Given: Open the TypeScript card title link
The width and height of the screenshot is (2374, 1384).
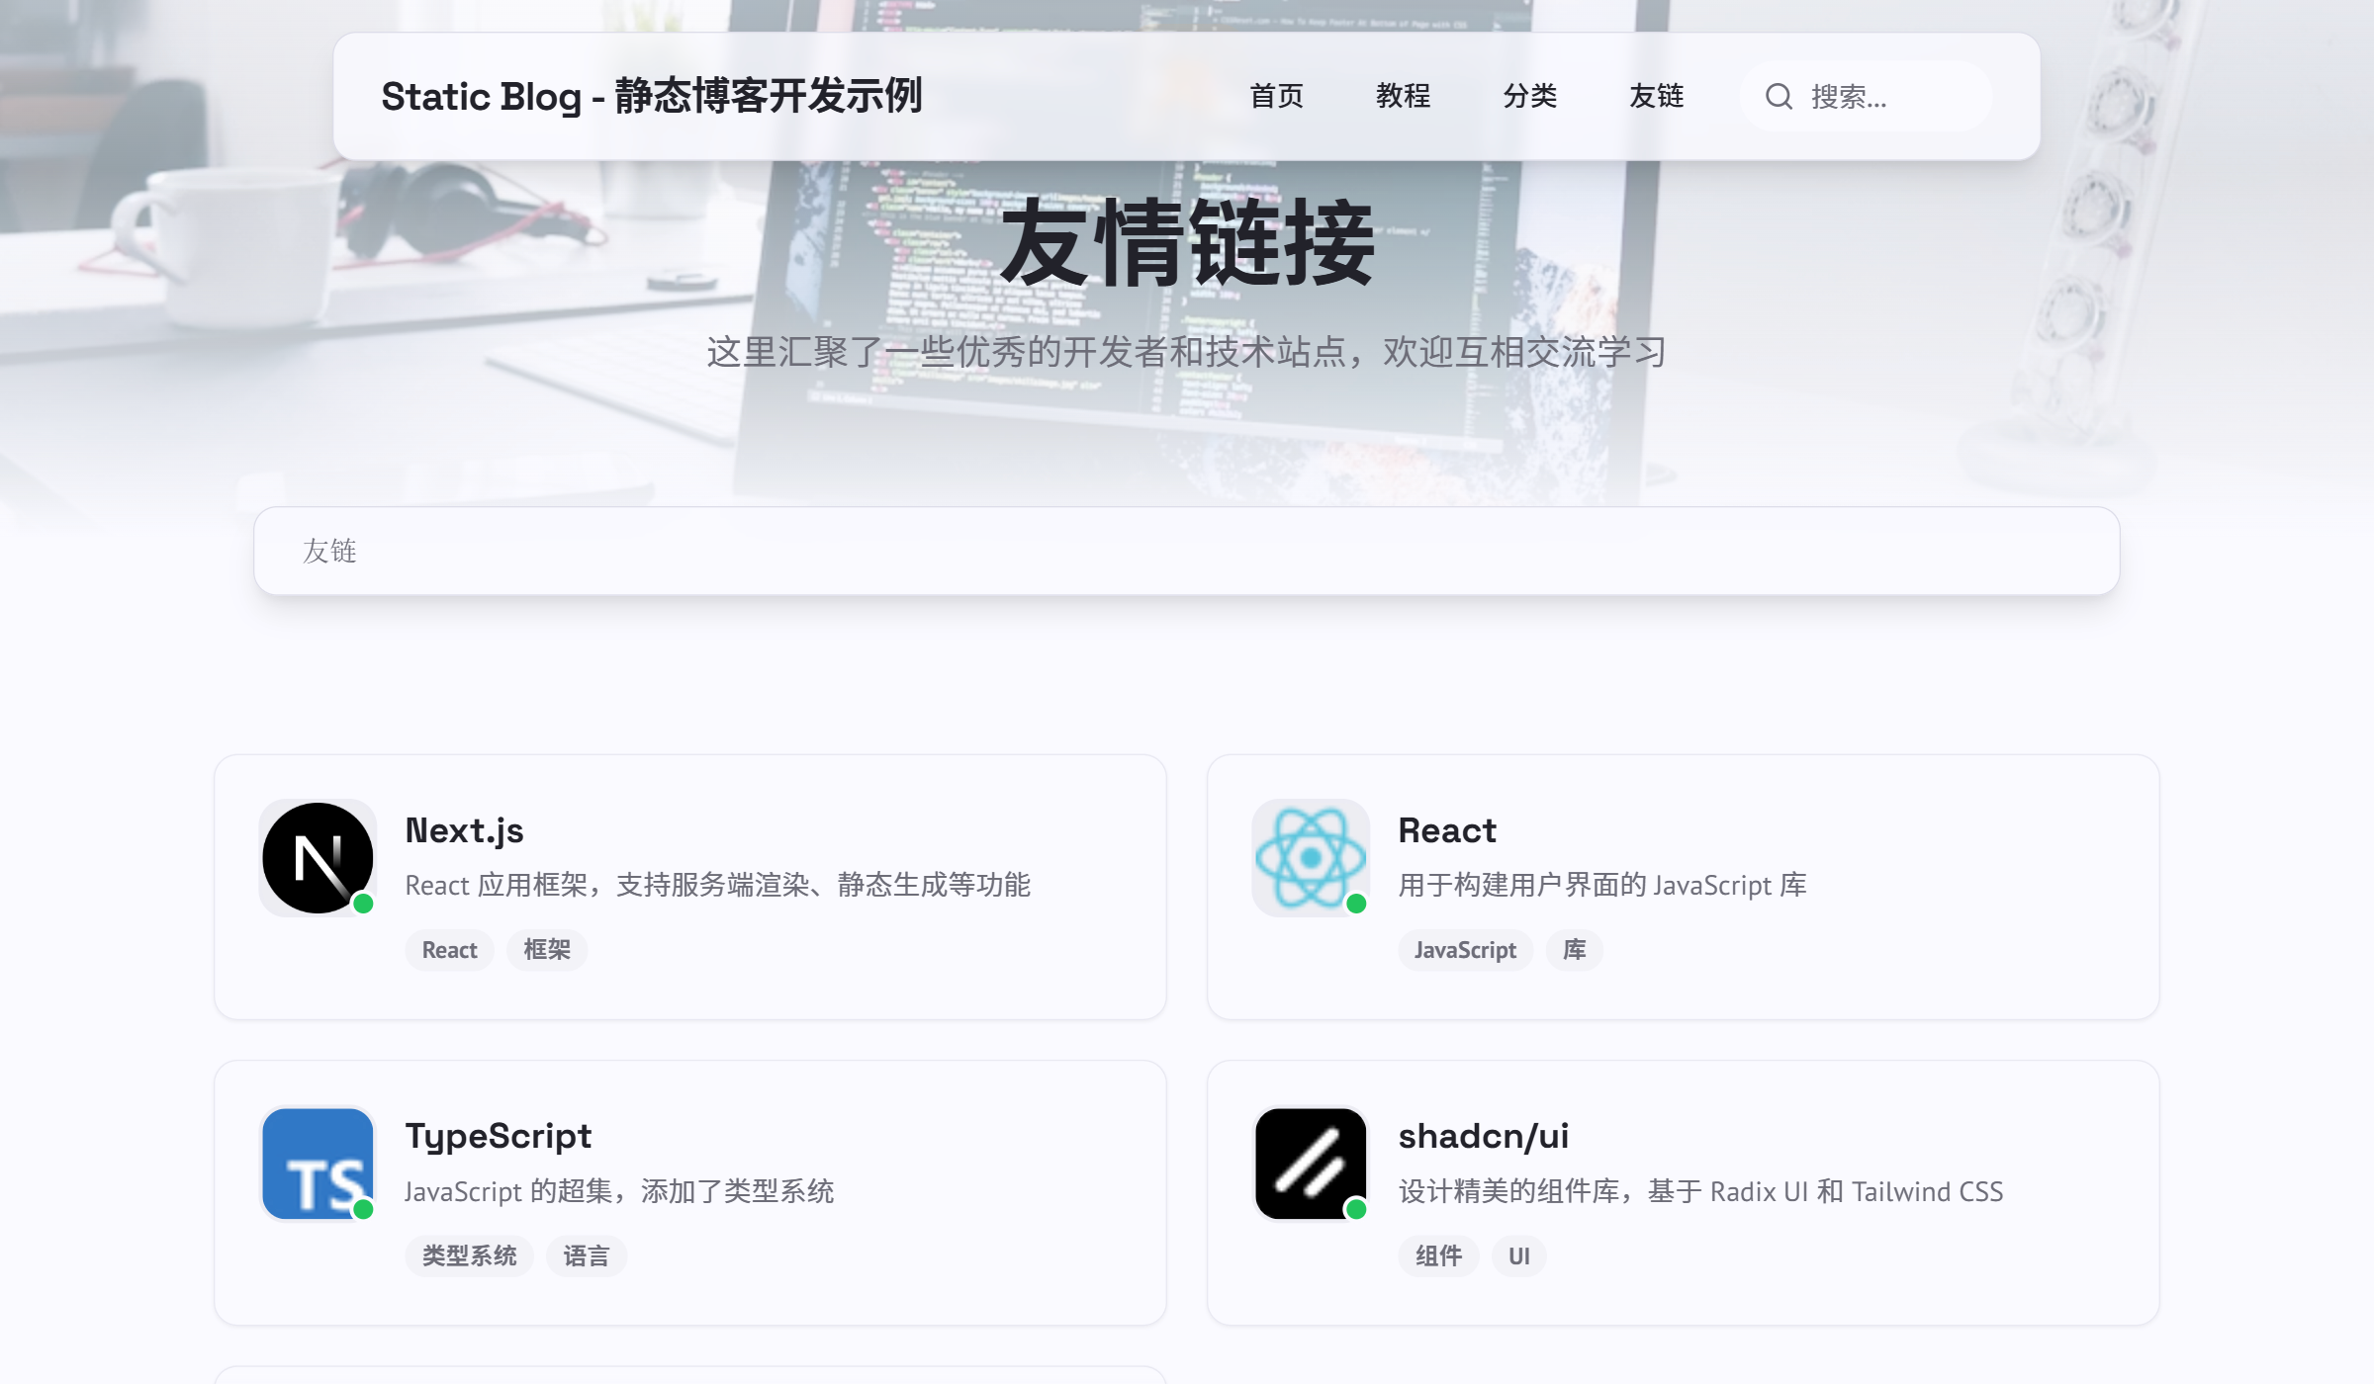Looking at the screenshot, I should pyautogui.click(x=498, y=1136).
